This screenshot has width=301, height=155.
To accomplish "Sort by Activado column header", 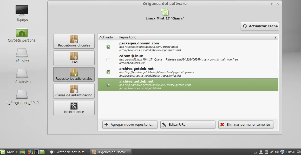I will [x=108, y=37].
